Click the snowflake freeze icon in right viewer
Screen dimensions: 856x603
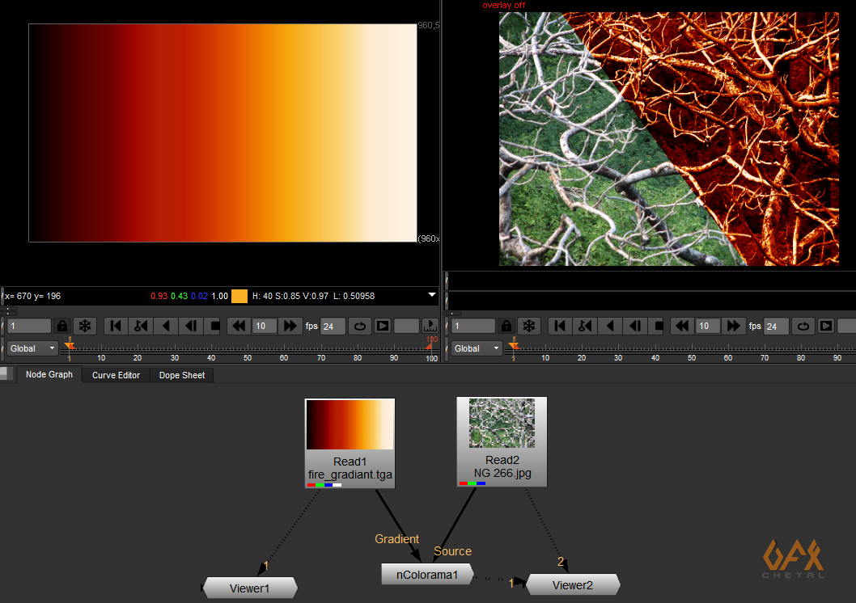(x=528, y=326)
